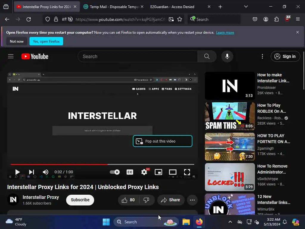Viewport: 305px width, 229px height.
Task: Click the YouTube search magnifier button
Action: point(207,56)
